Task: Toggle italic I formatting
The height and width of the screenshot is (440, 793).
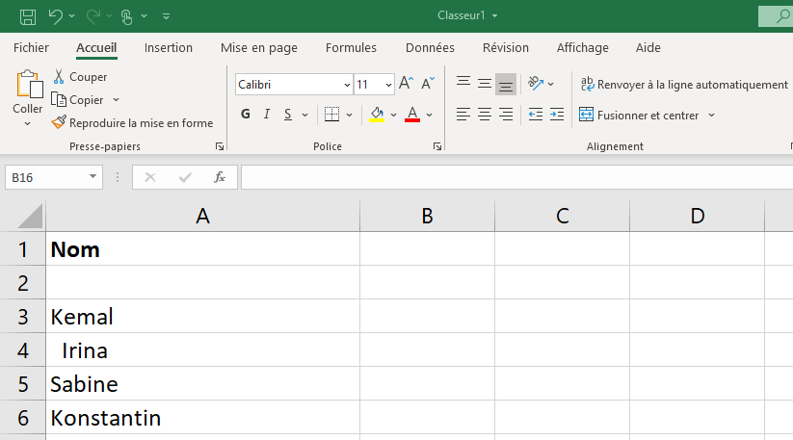Action: pos(267,115)
